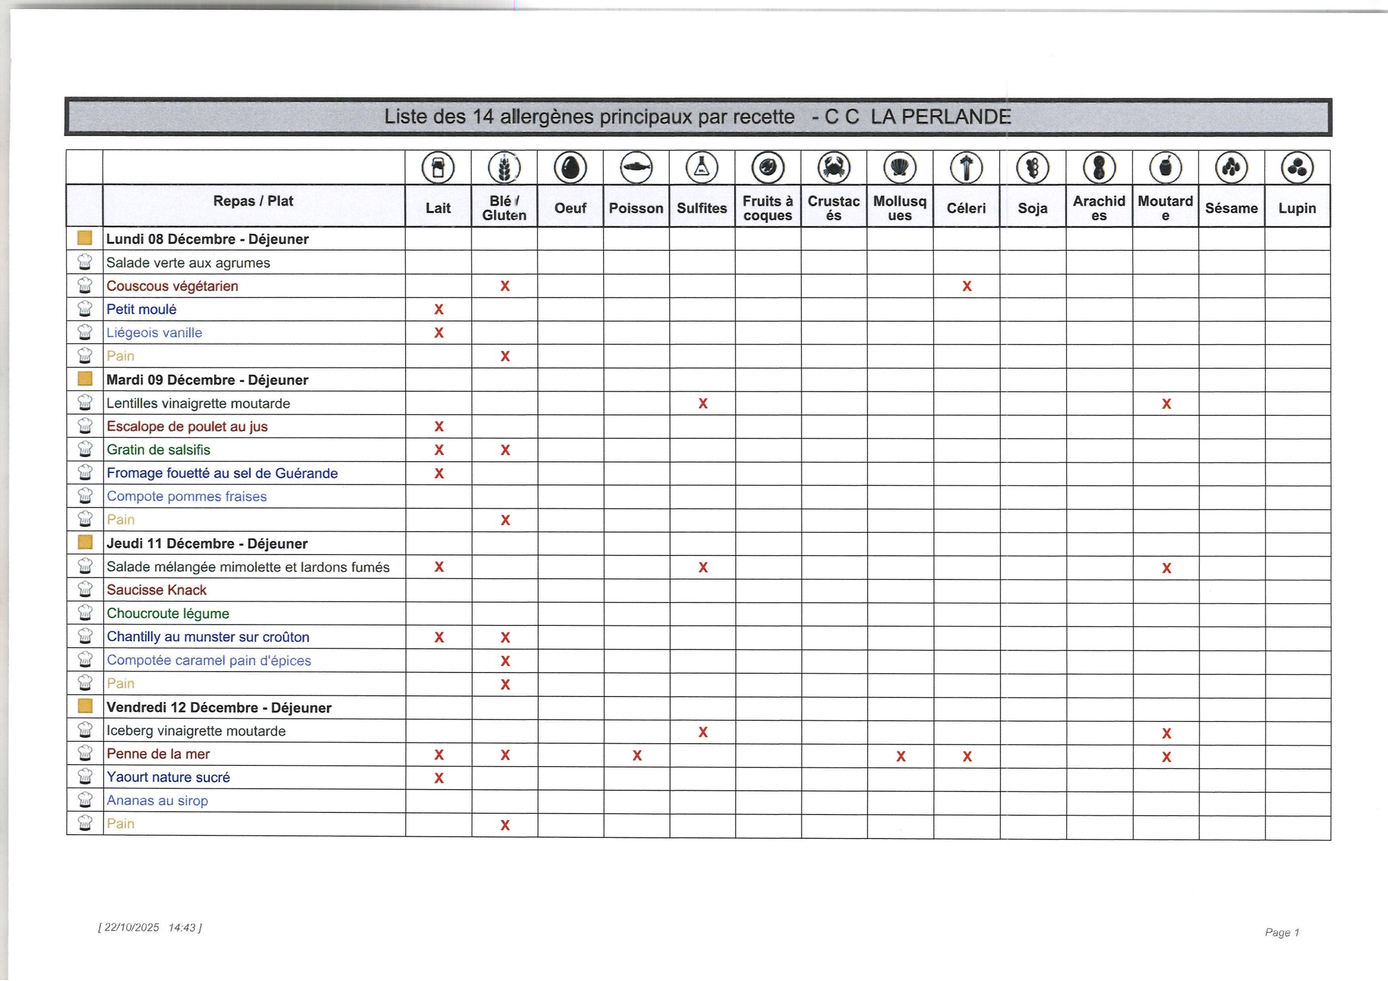The image size is (1388, 981).
Task: Click the fish allergen icon
Action: [636, 167]
